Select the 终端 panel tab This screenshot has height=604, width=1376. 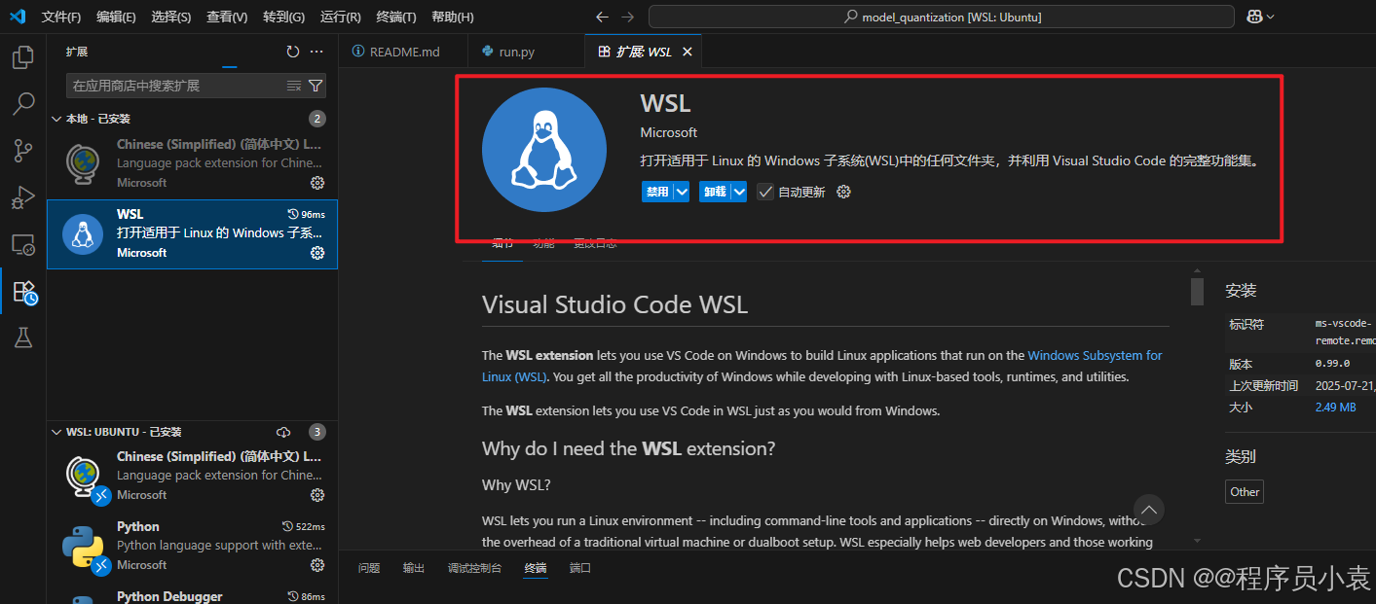[536, 568]
